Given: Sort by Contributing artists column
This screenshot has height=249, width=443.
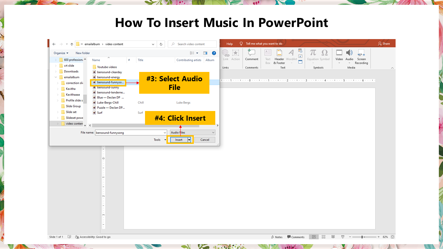Looking at the screenshot, I should (189, 60).
